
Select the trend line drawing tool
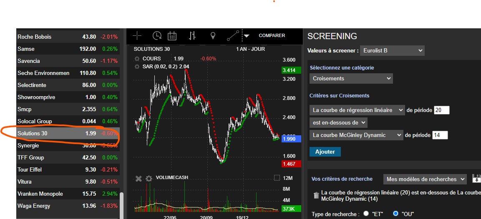(232, 36)
